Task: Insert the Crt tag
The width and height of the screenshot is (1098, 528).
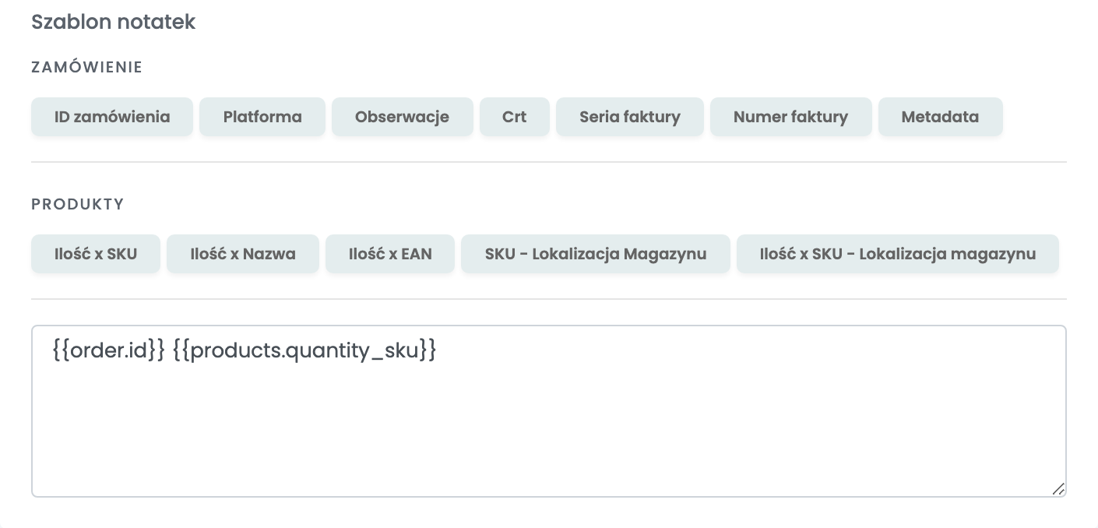Action: [x=515, y=117]
